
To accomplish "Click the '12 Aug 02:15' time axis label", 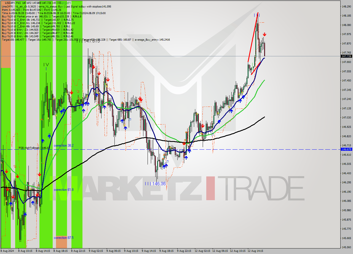I will coord(202,251).
